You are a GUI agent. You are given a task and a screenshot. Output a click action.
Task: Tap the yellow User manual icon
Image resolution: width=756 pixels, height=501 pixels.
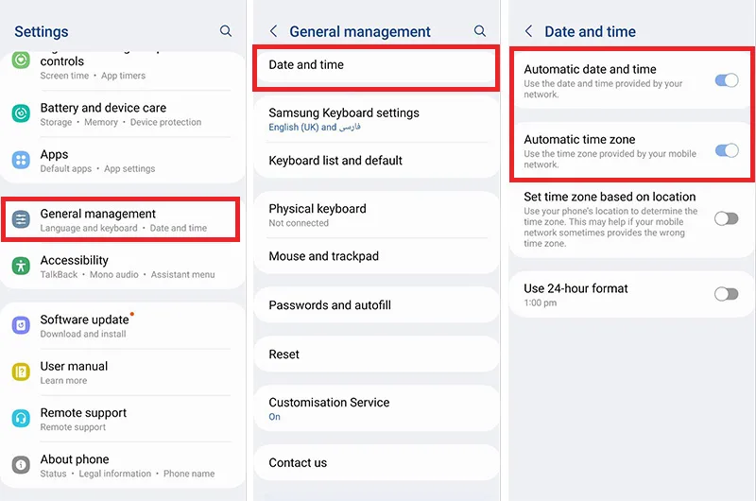coord(21,371)
